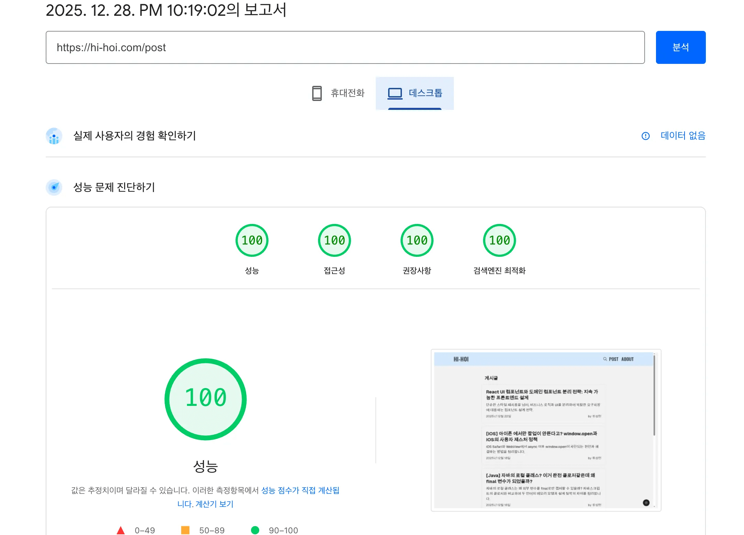Jump to 검색엔진 최적화 score gauge
Viewport: 744px width, 535px height.
tap(499, 240)
